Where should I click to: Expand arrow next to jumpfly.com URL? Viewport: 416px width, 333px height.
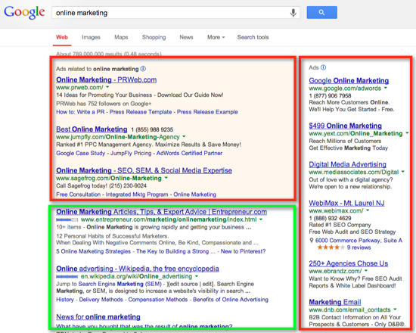[184, 137]
